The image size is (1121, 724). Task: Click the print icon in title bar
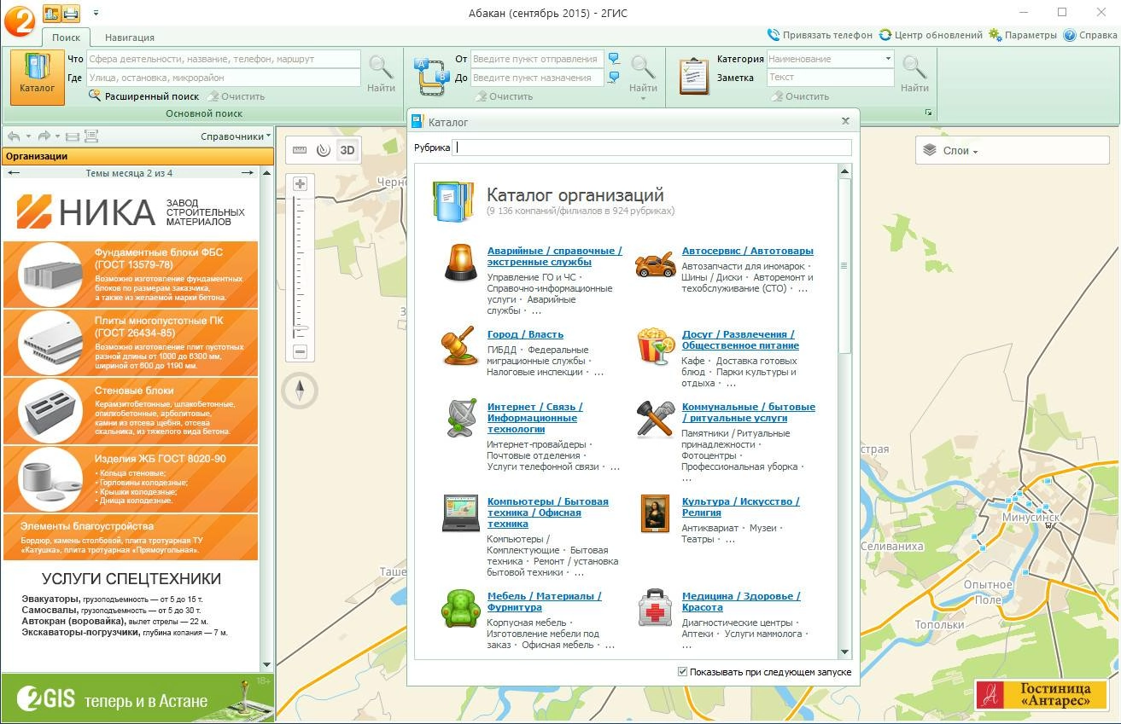71,13
